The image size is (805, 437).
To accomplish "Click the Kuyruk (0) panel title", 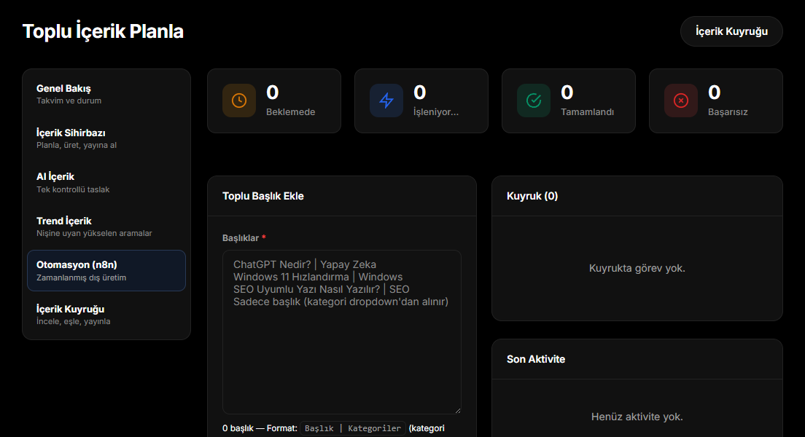I will click(x=532, y=196).
